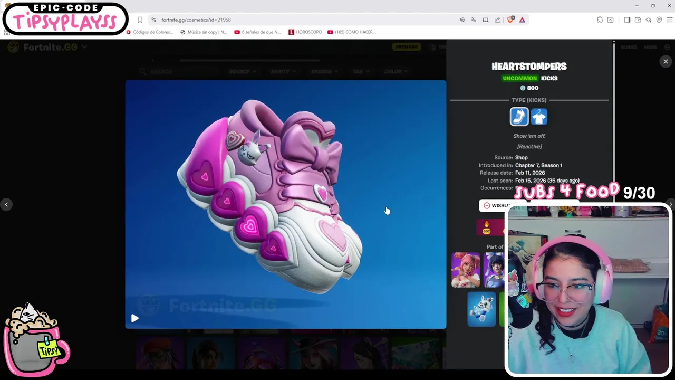Click the Feb 11, 2026 release date
This screenshot has width=675, height=380.
(x=530, y=173)
